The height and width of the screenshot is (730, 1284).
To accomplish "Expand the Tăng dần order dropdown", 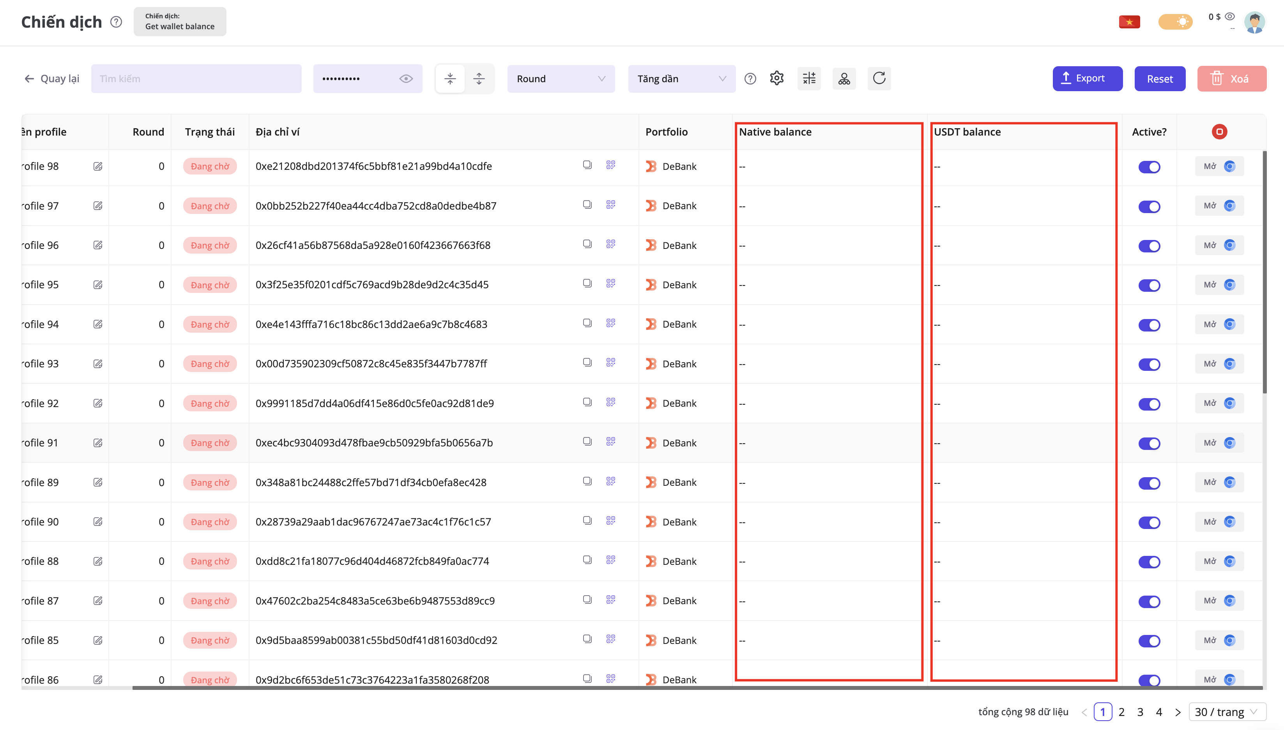I will tap(681, 79).
